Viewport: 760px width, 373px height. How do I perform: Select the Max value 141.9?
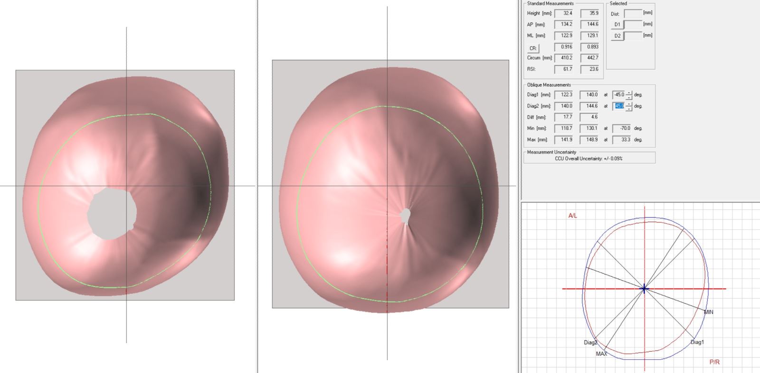point(564,140)
